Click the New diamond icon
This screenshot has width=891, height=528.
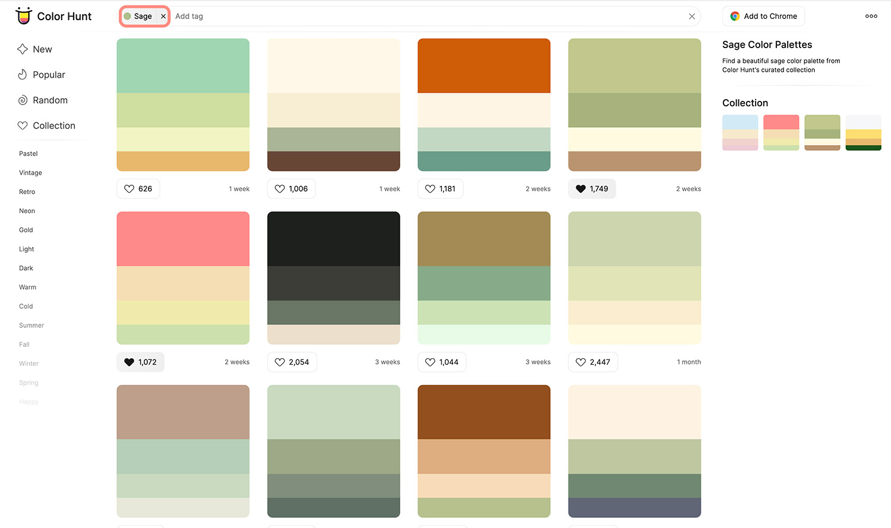(x=23, y=49)
